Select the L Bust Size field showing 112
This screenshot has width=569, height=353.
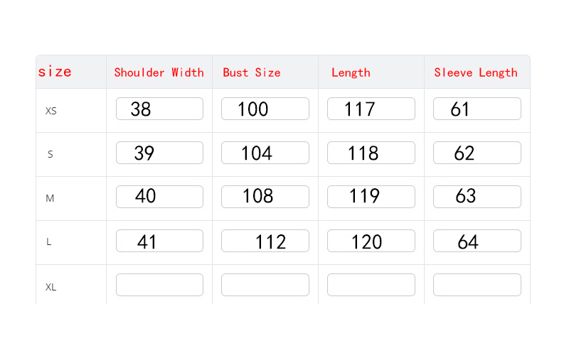coord(265,241)
